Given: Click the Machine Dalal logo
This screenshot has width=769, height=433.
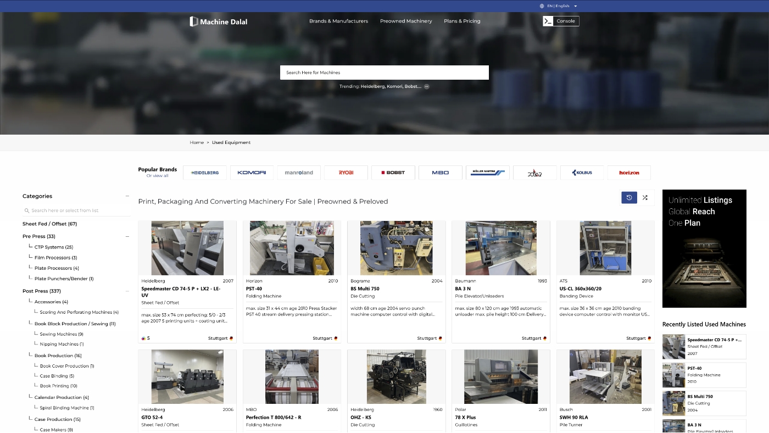Looking at the screenshot, I should [x=219, y=21].
